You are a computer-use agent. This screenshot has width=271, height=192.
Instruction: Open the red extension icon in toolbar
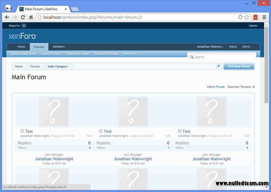(255, 17)
